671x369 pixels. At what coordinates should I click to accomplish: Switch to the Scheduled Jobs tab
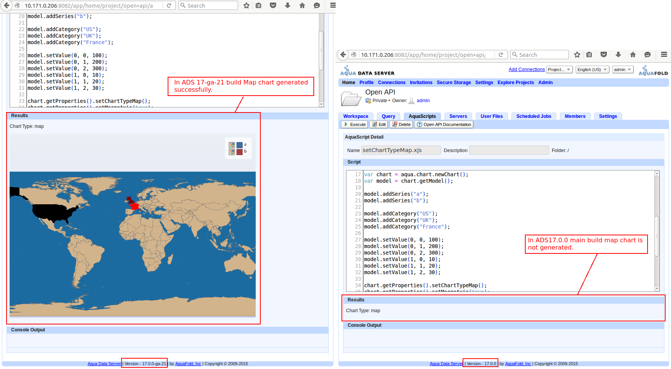coord(534,116)
